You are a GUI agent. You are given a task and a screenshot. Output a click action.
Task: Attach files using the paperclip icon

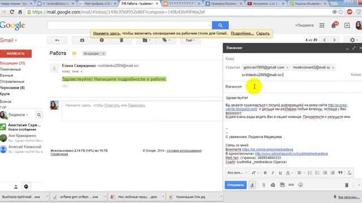click(x=264, y=185)
